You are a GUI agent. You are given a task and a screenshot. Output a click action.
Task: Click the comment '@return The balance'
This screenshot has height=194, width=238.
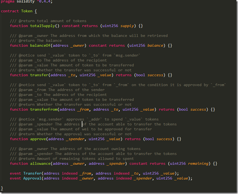tap(40, 41)
